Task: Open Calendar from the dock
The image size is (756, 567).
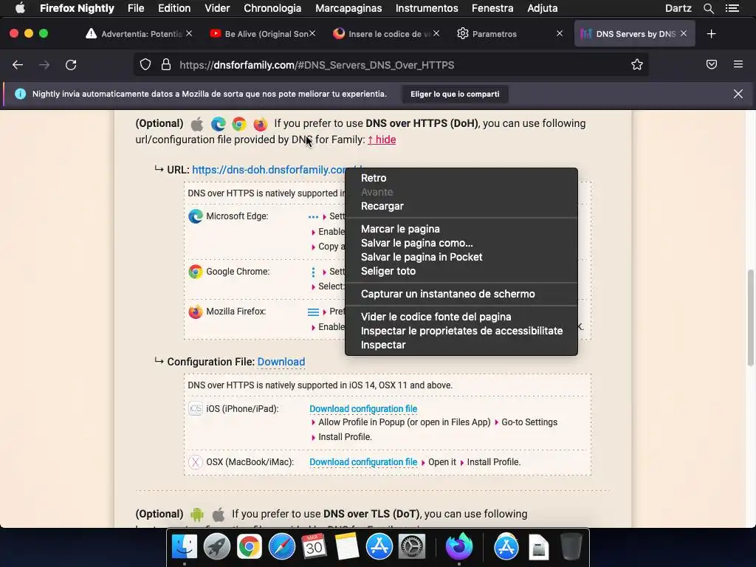Action: 314,547
